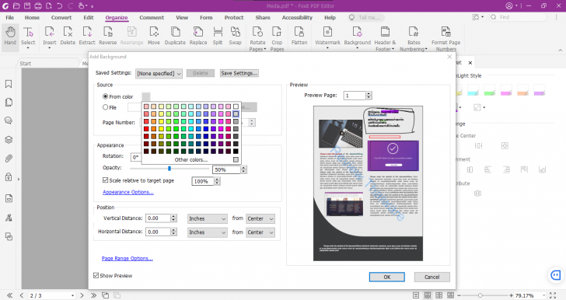Viewport: 566px width, 300px height.
Task: Open the Bates Numbering tool
Action: (x=414, y=38)
